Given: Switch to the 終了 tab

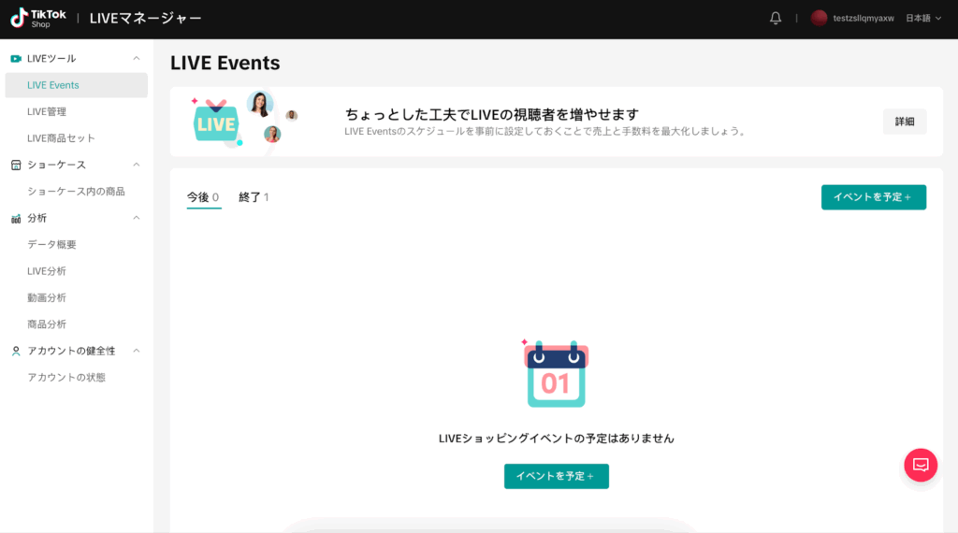Looking at the screenshot, I should (x=253, y=197).
